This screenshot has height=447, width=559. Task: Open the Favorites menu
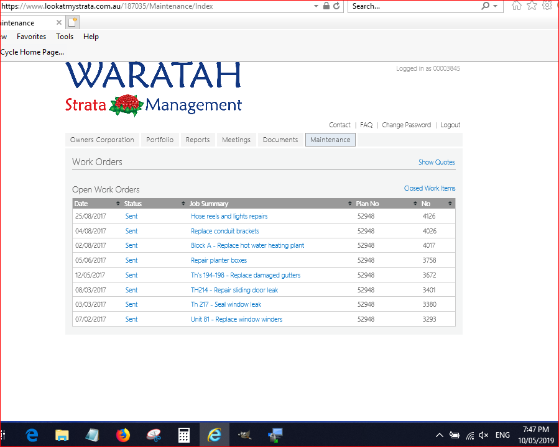click(31, 37)
